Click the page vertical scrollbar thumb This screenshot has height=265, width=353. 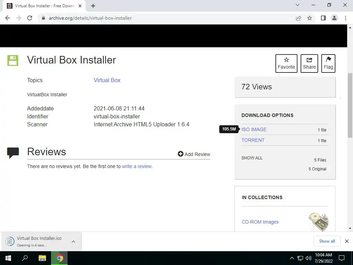point(350,105)
